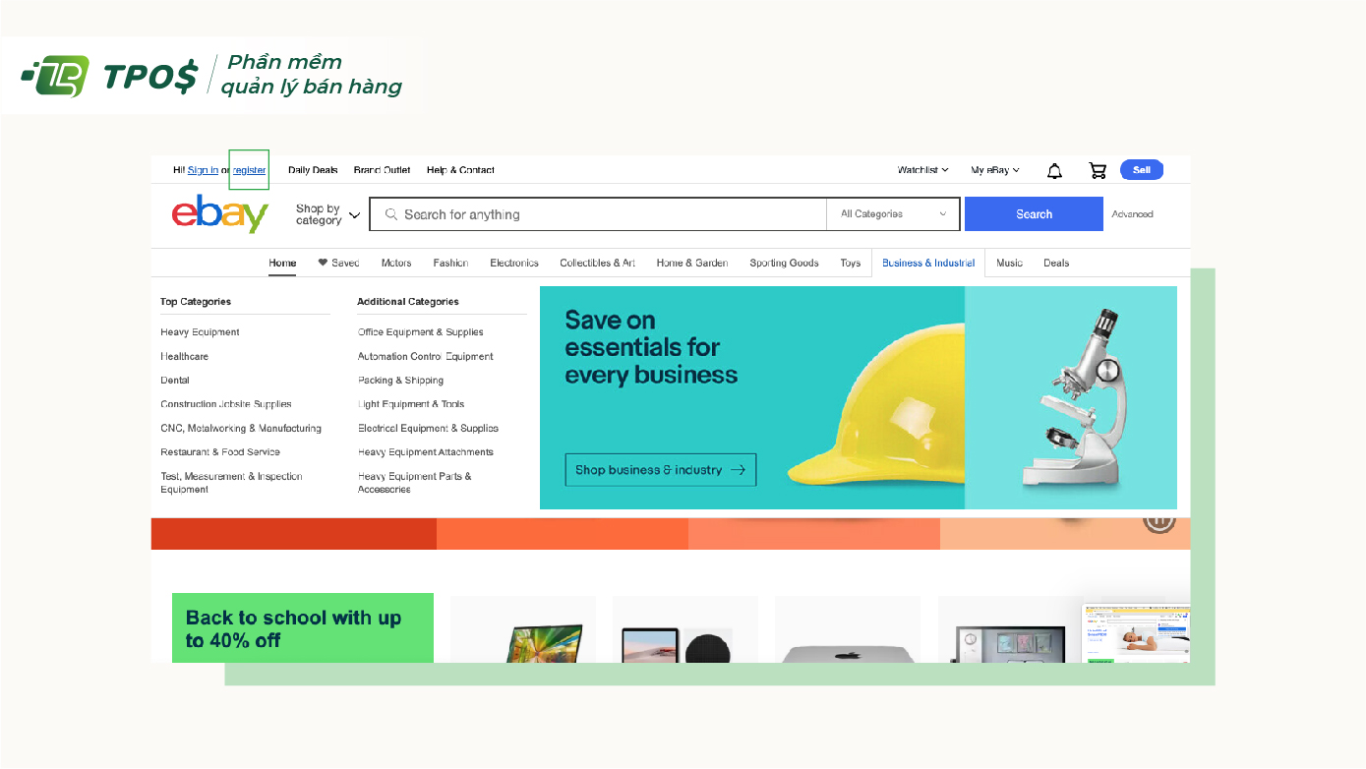Open the Music menu
This screenshot has width=1366, height=769.
[x=1009, y=263]
